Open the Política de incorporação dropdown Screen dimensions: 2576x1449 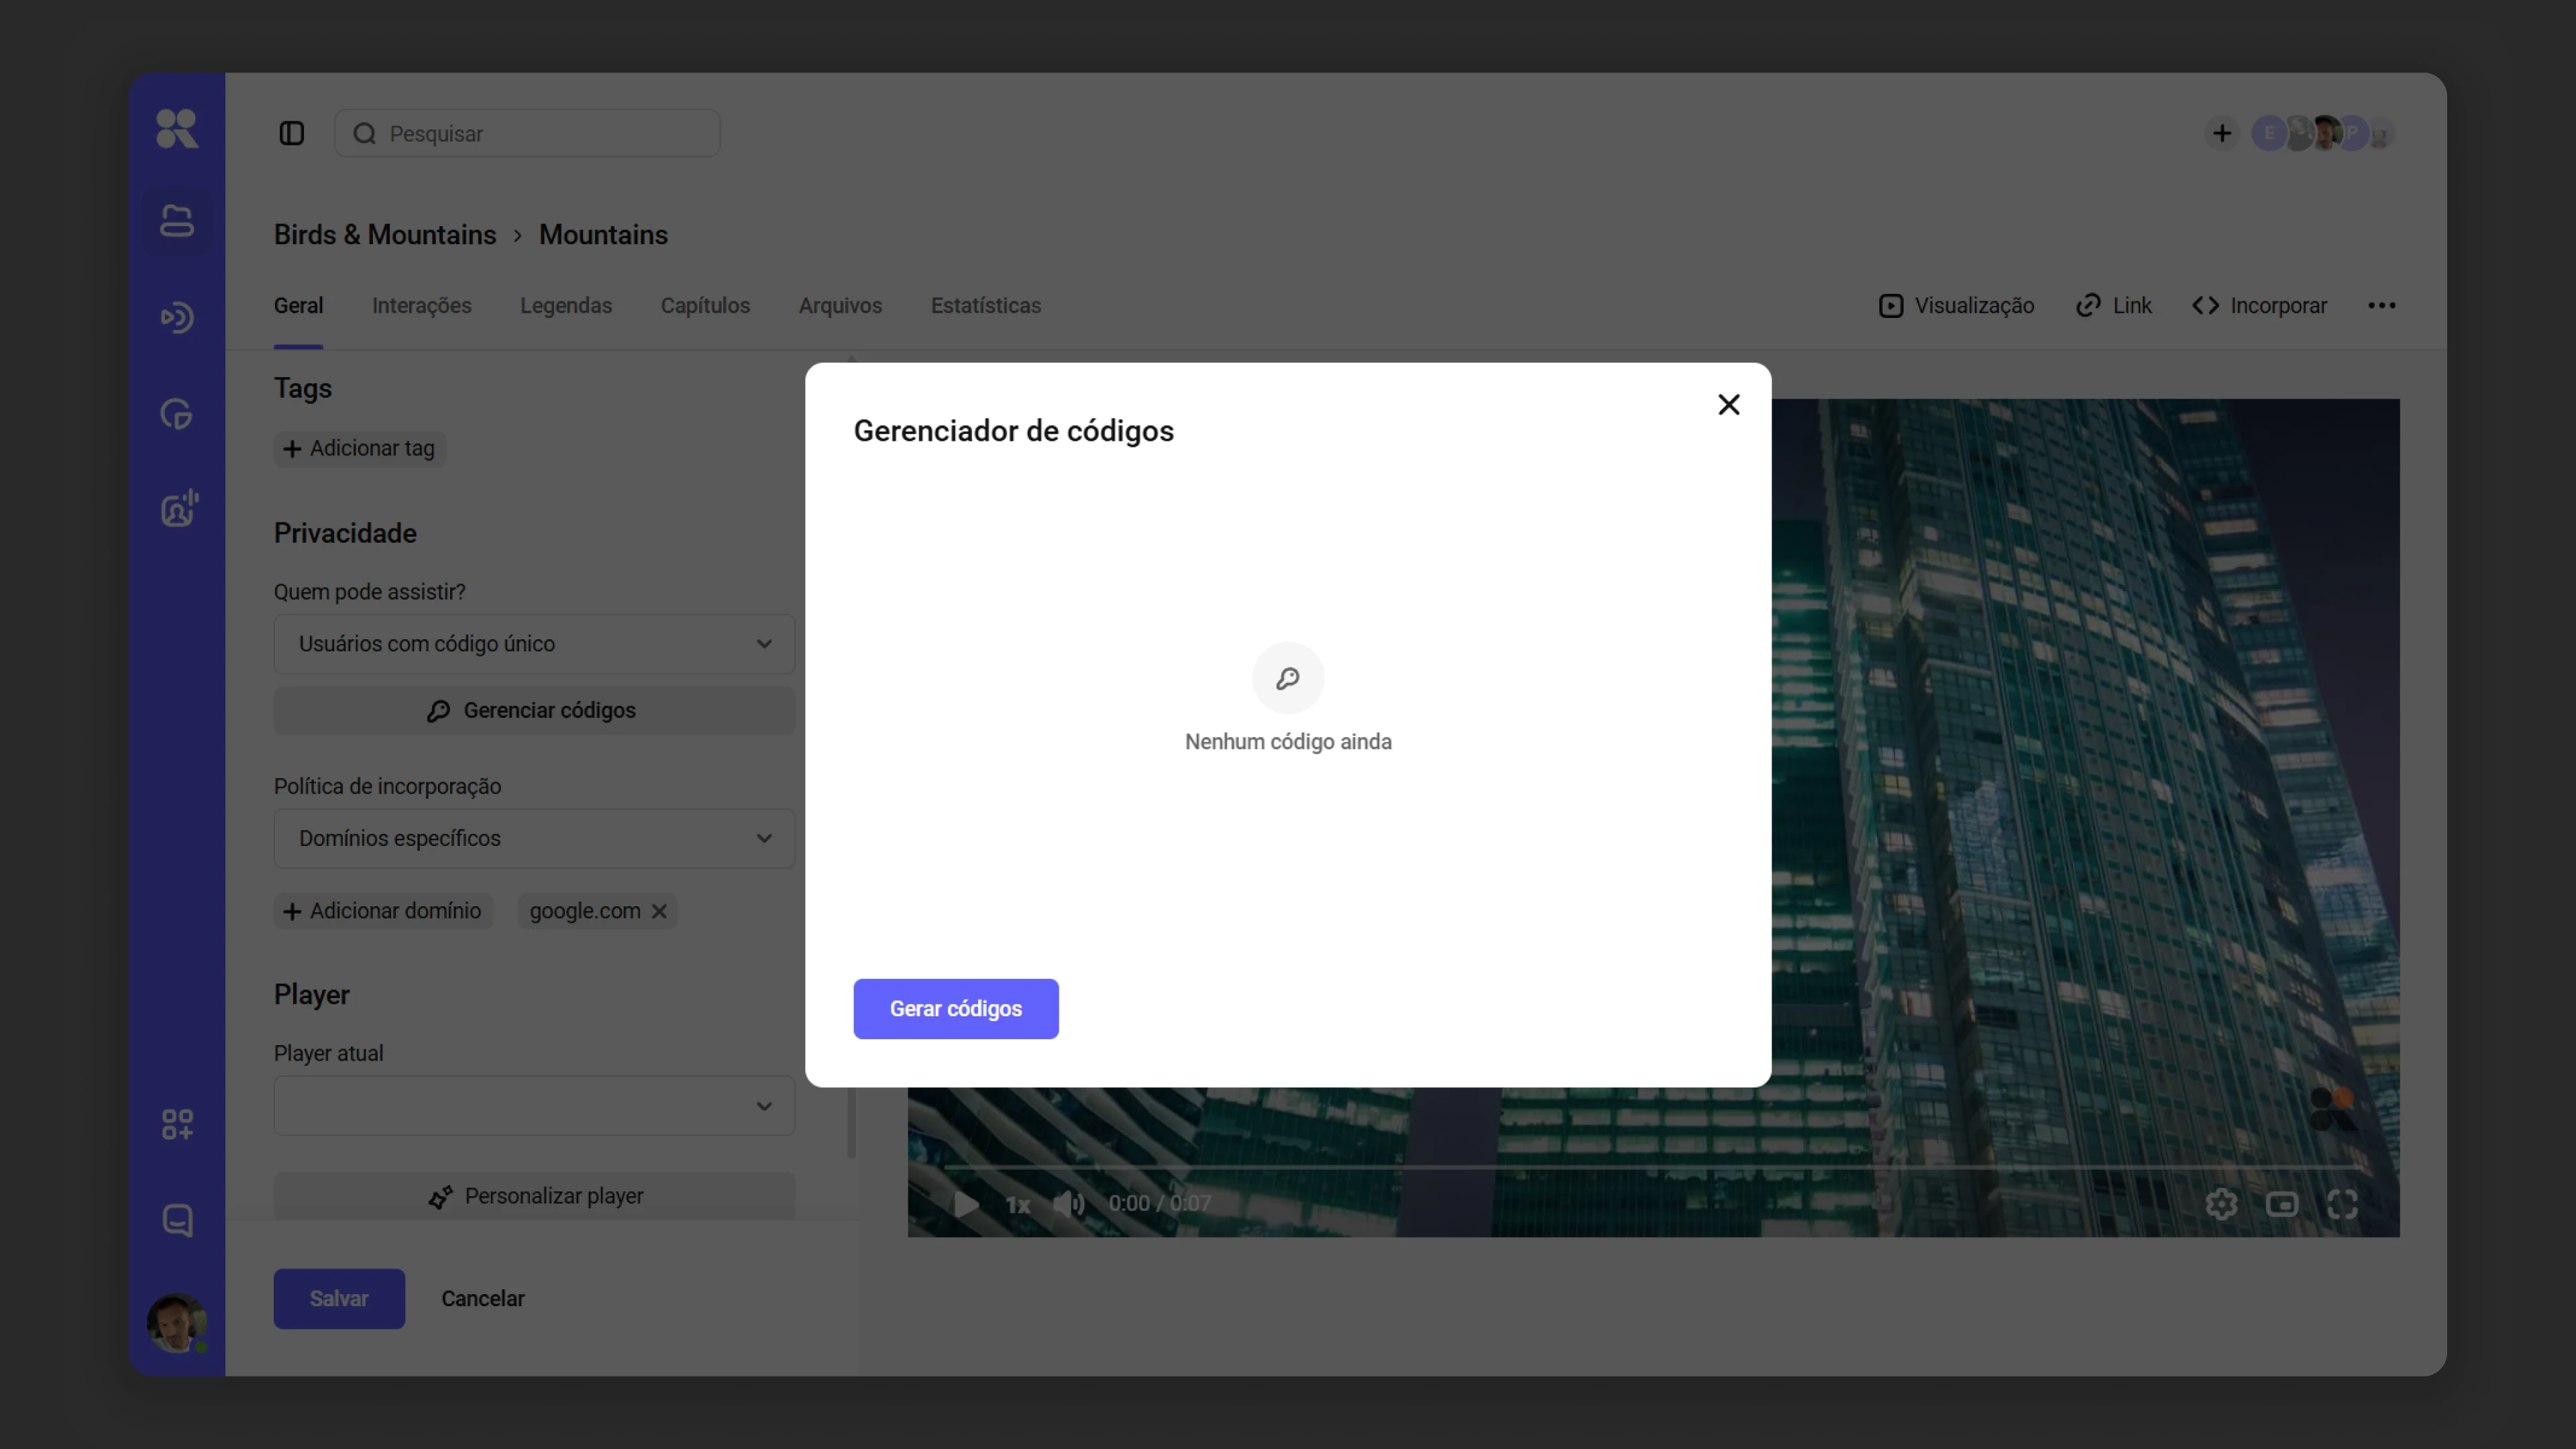(x=534, y=838)
